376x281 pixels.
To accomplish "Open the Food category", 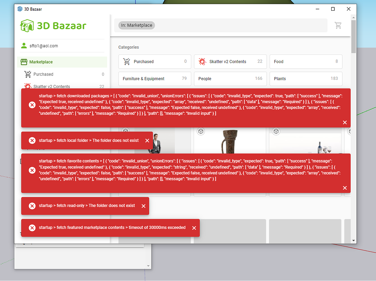I will point(306,61).
